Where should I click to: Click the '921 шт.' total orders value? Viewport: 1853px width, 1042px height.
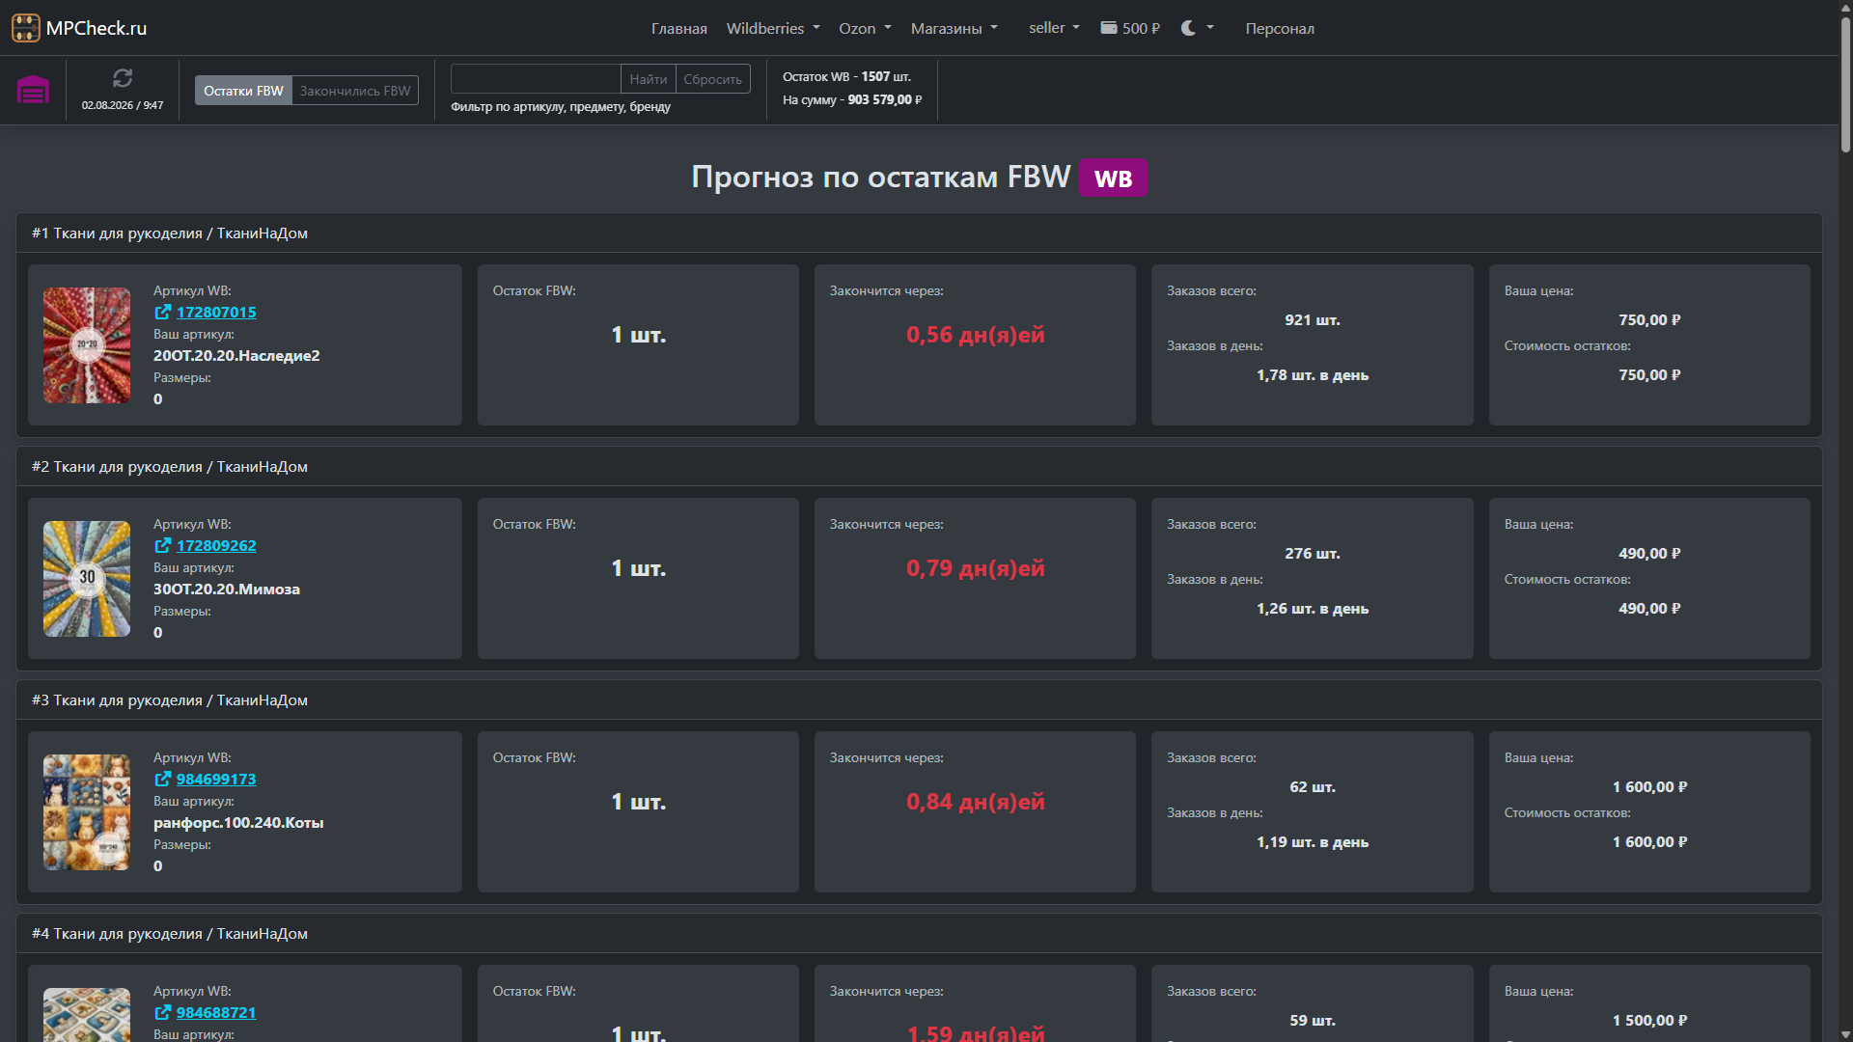coord(1313,319)
